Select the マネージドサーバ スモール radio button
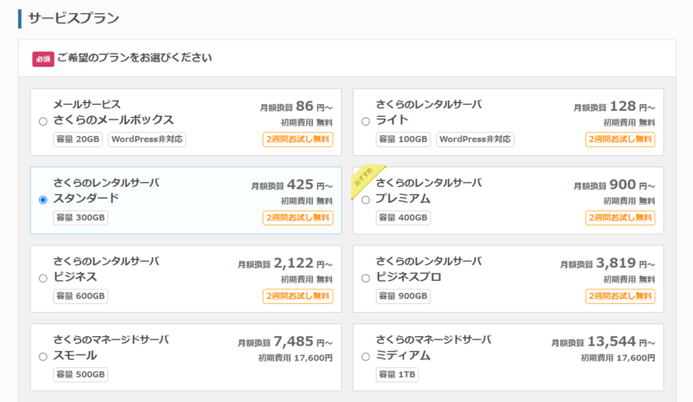This screenshot has width=693, height=402. (x=42, y=356)
